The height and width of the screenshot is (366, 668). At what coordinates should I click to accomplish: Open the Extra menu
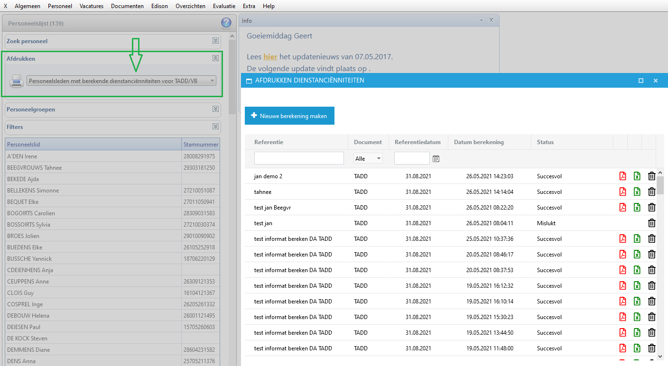249,6
